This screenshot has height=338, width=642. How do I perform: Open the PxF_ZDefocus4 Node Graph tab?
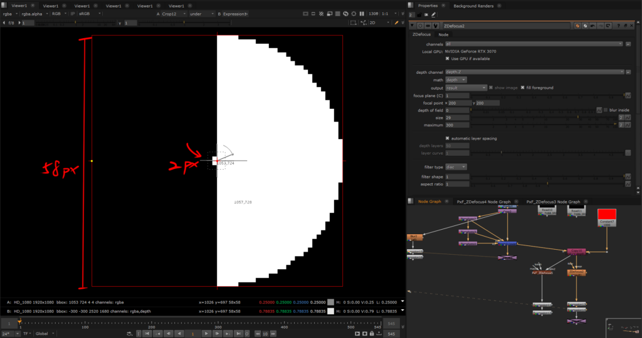pos(483,202)
